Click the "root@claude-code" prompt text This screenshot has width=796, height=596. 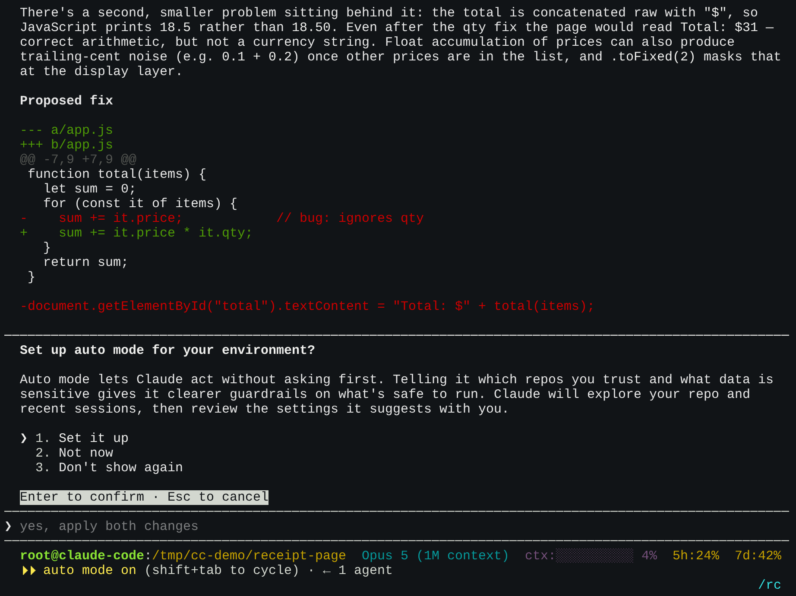82,555
